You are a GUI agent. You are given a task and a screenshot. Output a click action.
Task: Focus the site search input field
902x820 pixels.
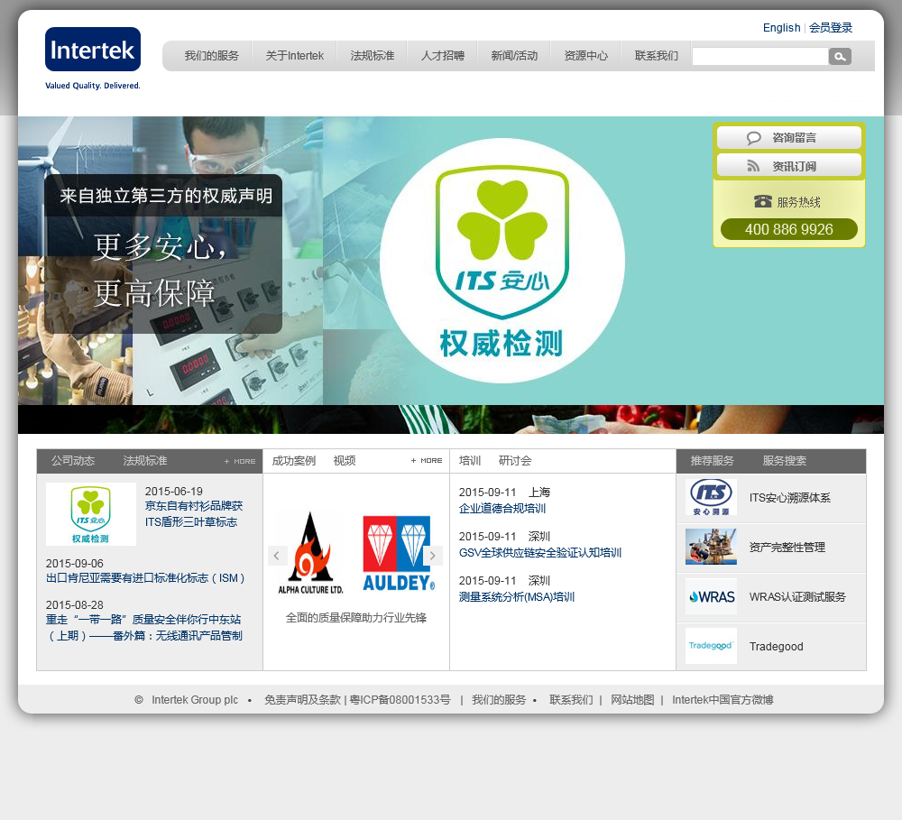(759, 57)
